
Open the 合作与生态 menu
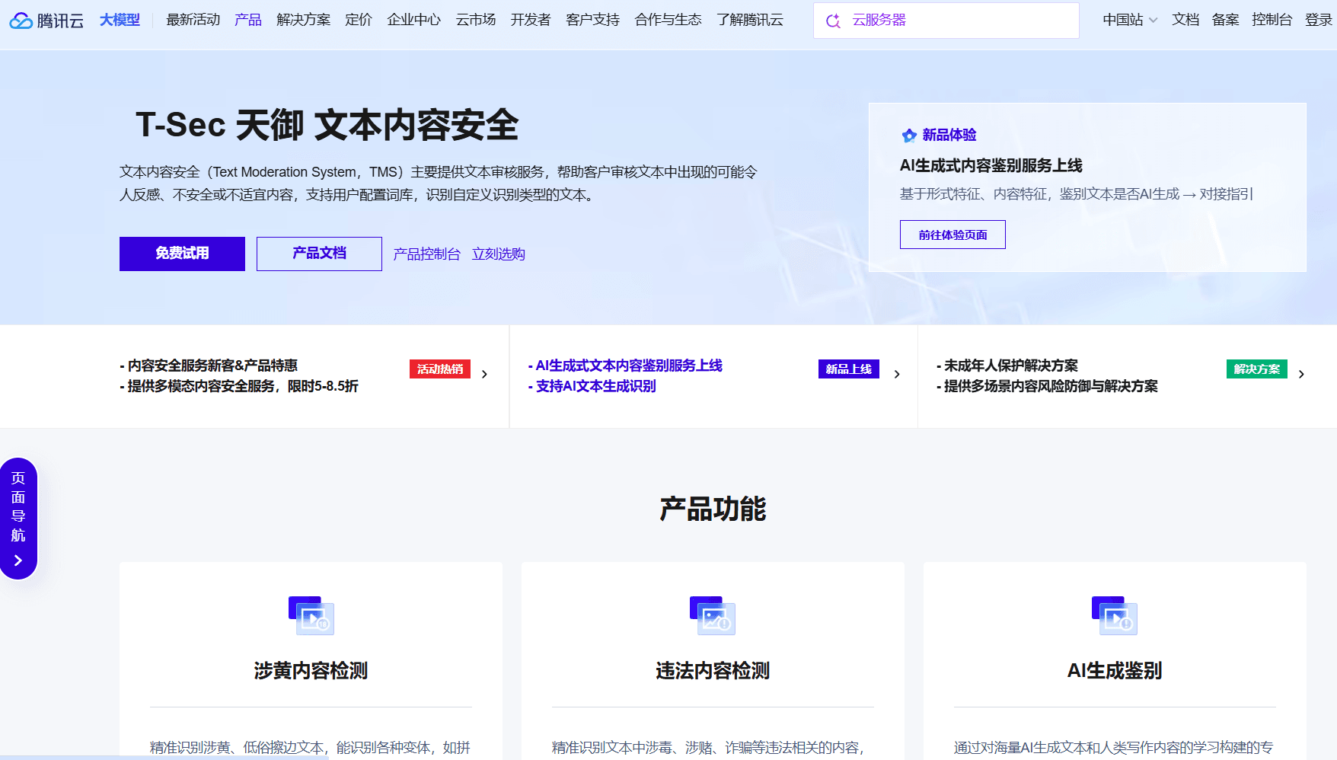668,20
